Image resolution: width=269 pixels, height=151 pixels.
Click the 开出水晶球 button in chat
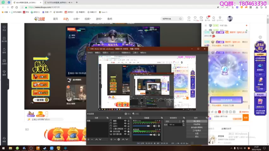click(226, 100)
